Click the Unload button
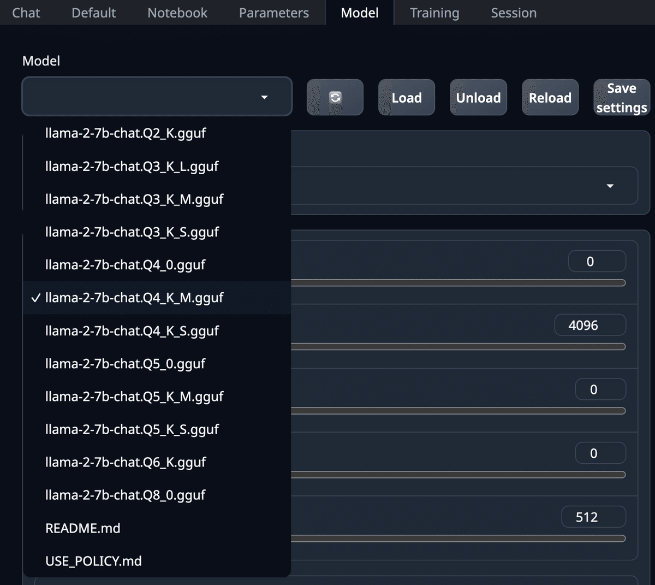Viewport: 655px width, 585px height. point(478,97)
